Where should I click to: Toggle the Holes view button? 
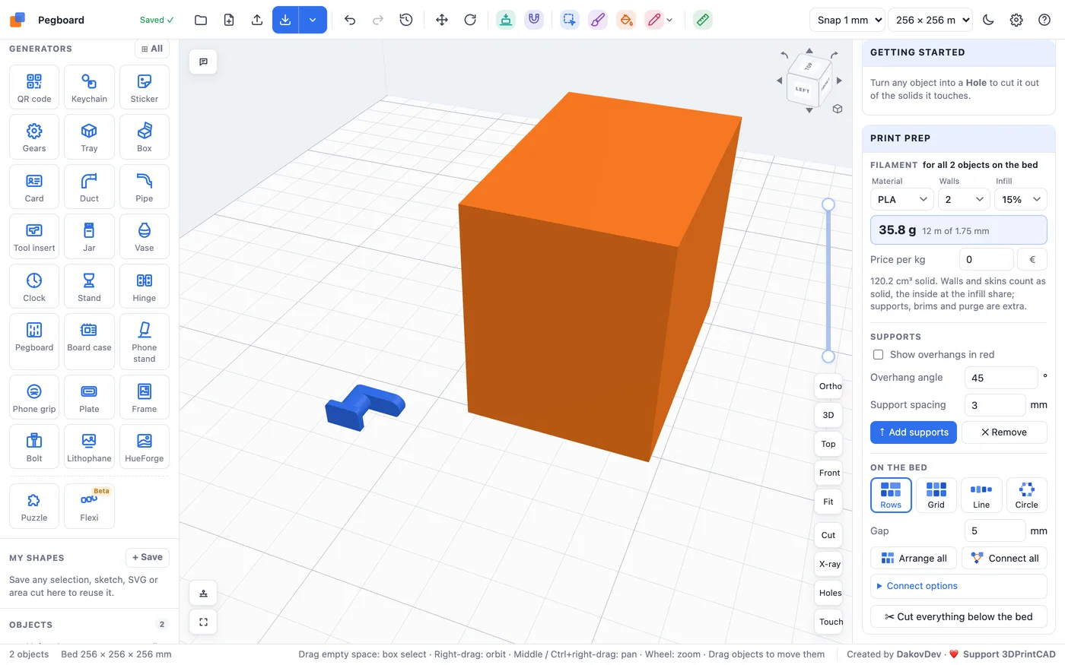coord(829,593)
